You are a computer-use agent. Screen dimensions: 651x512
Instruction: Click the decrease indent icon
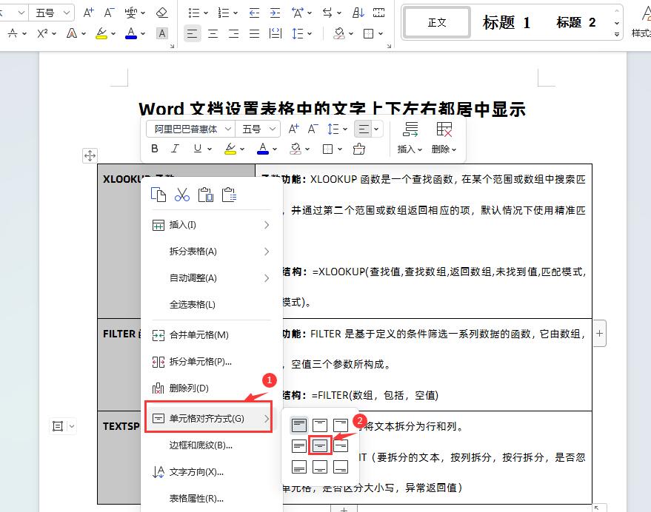[x=254, y=13]
